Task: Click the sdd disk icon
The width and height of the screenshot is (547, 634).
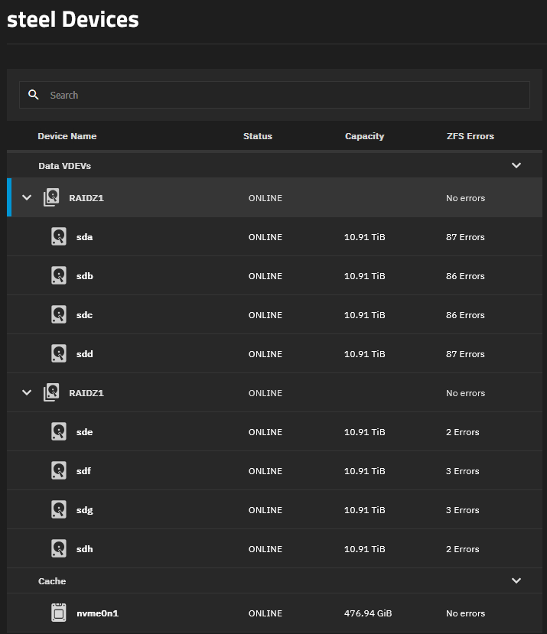Action: pyautogui.click(x=59, y=354)
